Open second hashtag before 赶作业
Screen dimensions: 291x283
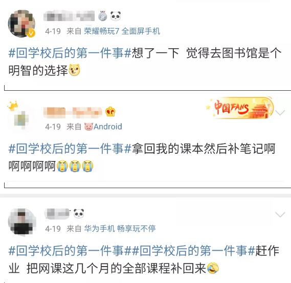pos(193,251)
